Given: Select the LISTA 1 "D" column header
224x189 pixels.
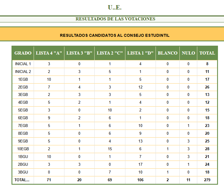Looking at the screenshot, I should 140,53.
